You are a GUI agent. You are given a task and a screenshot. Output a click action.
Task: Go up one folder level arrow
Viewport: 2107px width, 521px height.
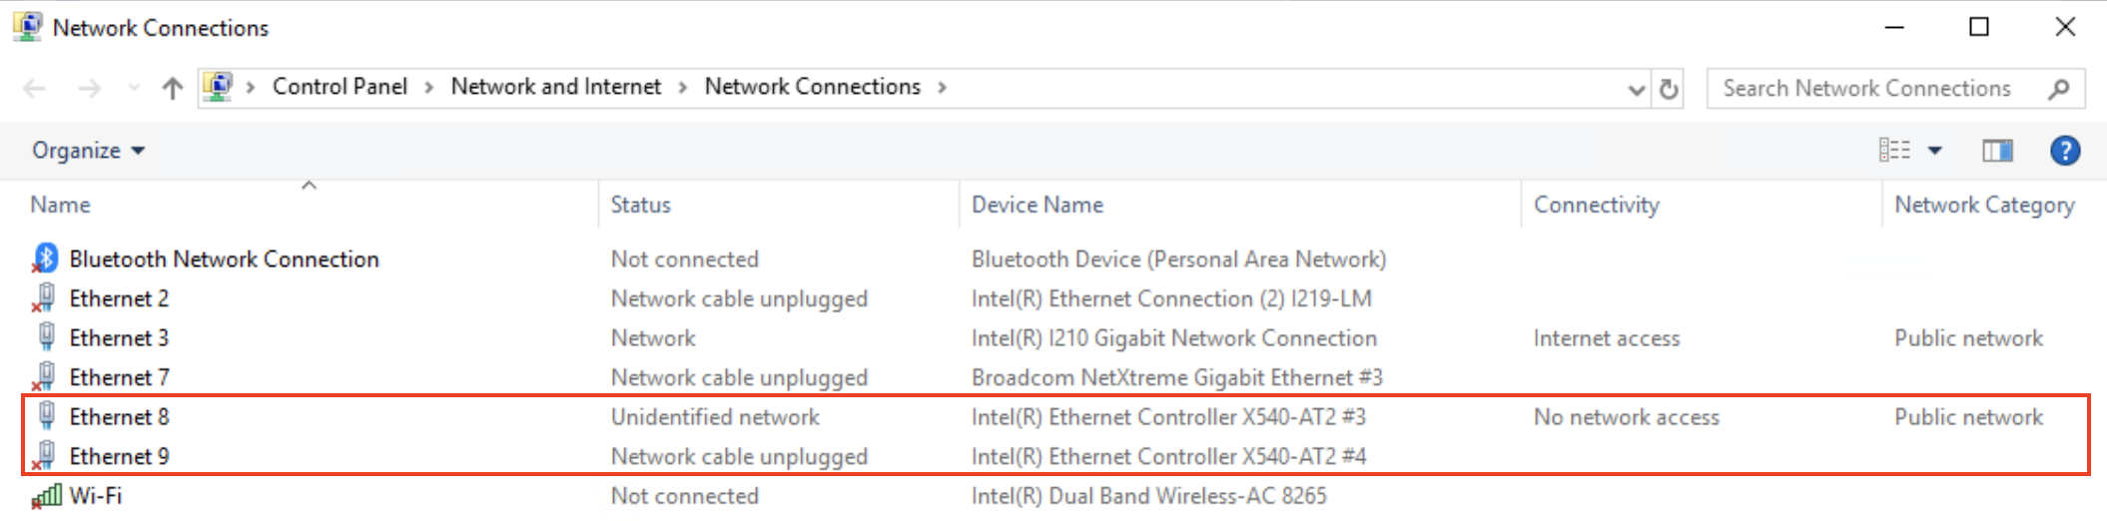tap(172, 89)
